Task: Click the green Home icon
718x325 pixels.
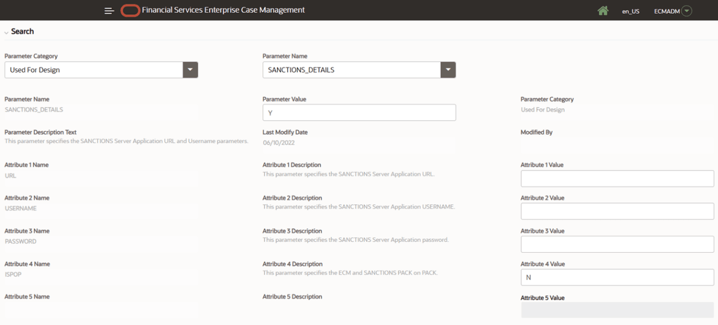Action: click(603, 10)
